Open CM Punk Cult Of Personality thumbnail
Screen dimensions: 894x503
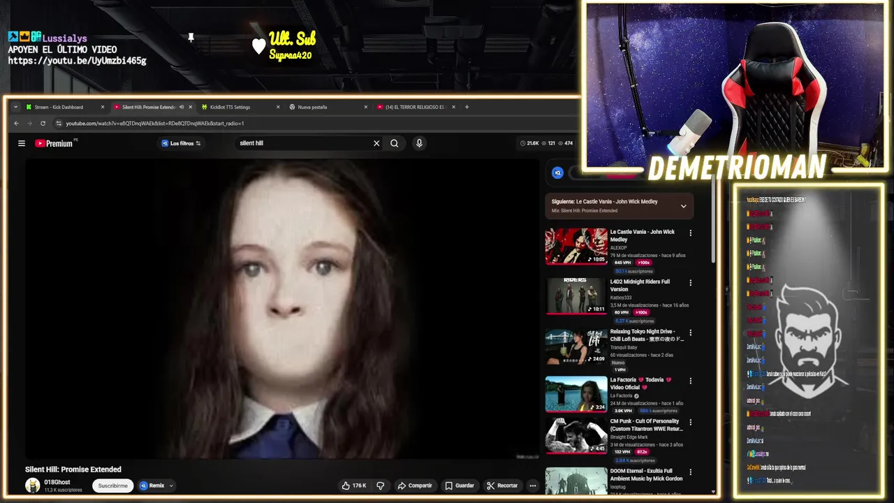[x=576, y=436]
